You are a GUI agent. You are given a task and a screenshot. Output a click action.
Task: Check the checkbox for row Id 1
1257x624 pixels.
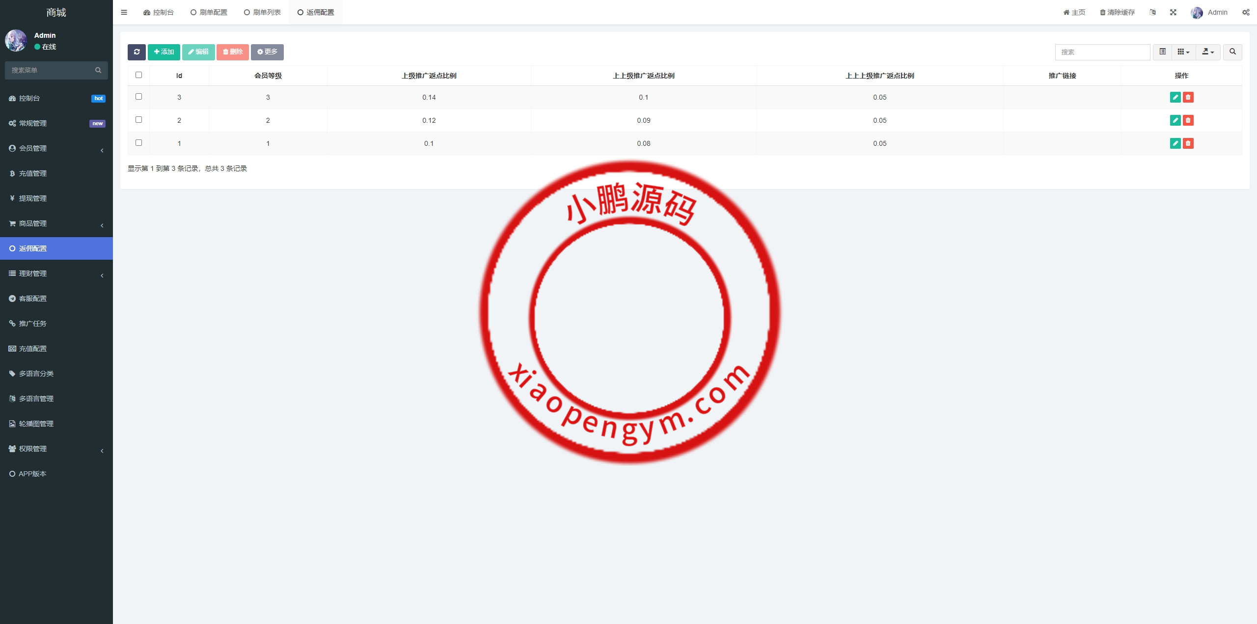pyautogui.click(x=138, y=143)
